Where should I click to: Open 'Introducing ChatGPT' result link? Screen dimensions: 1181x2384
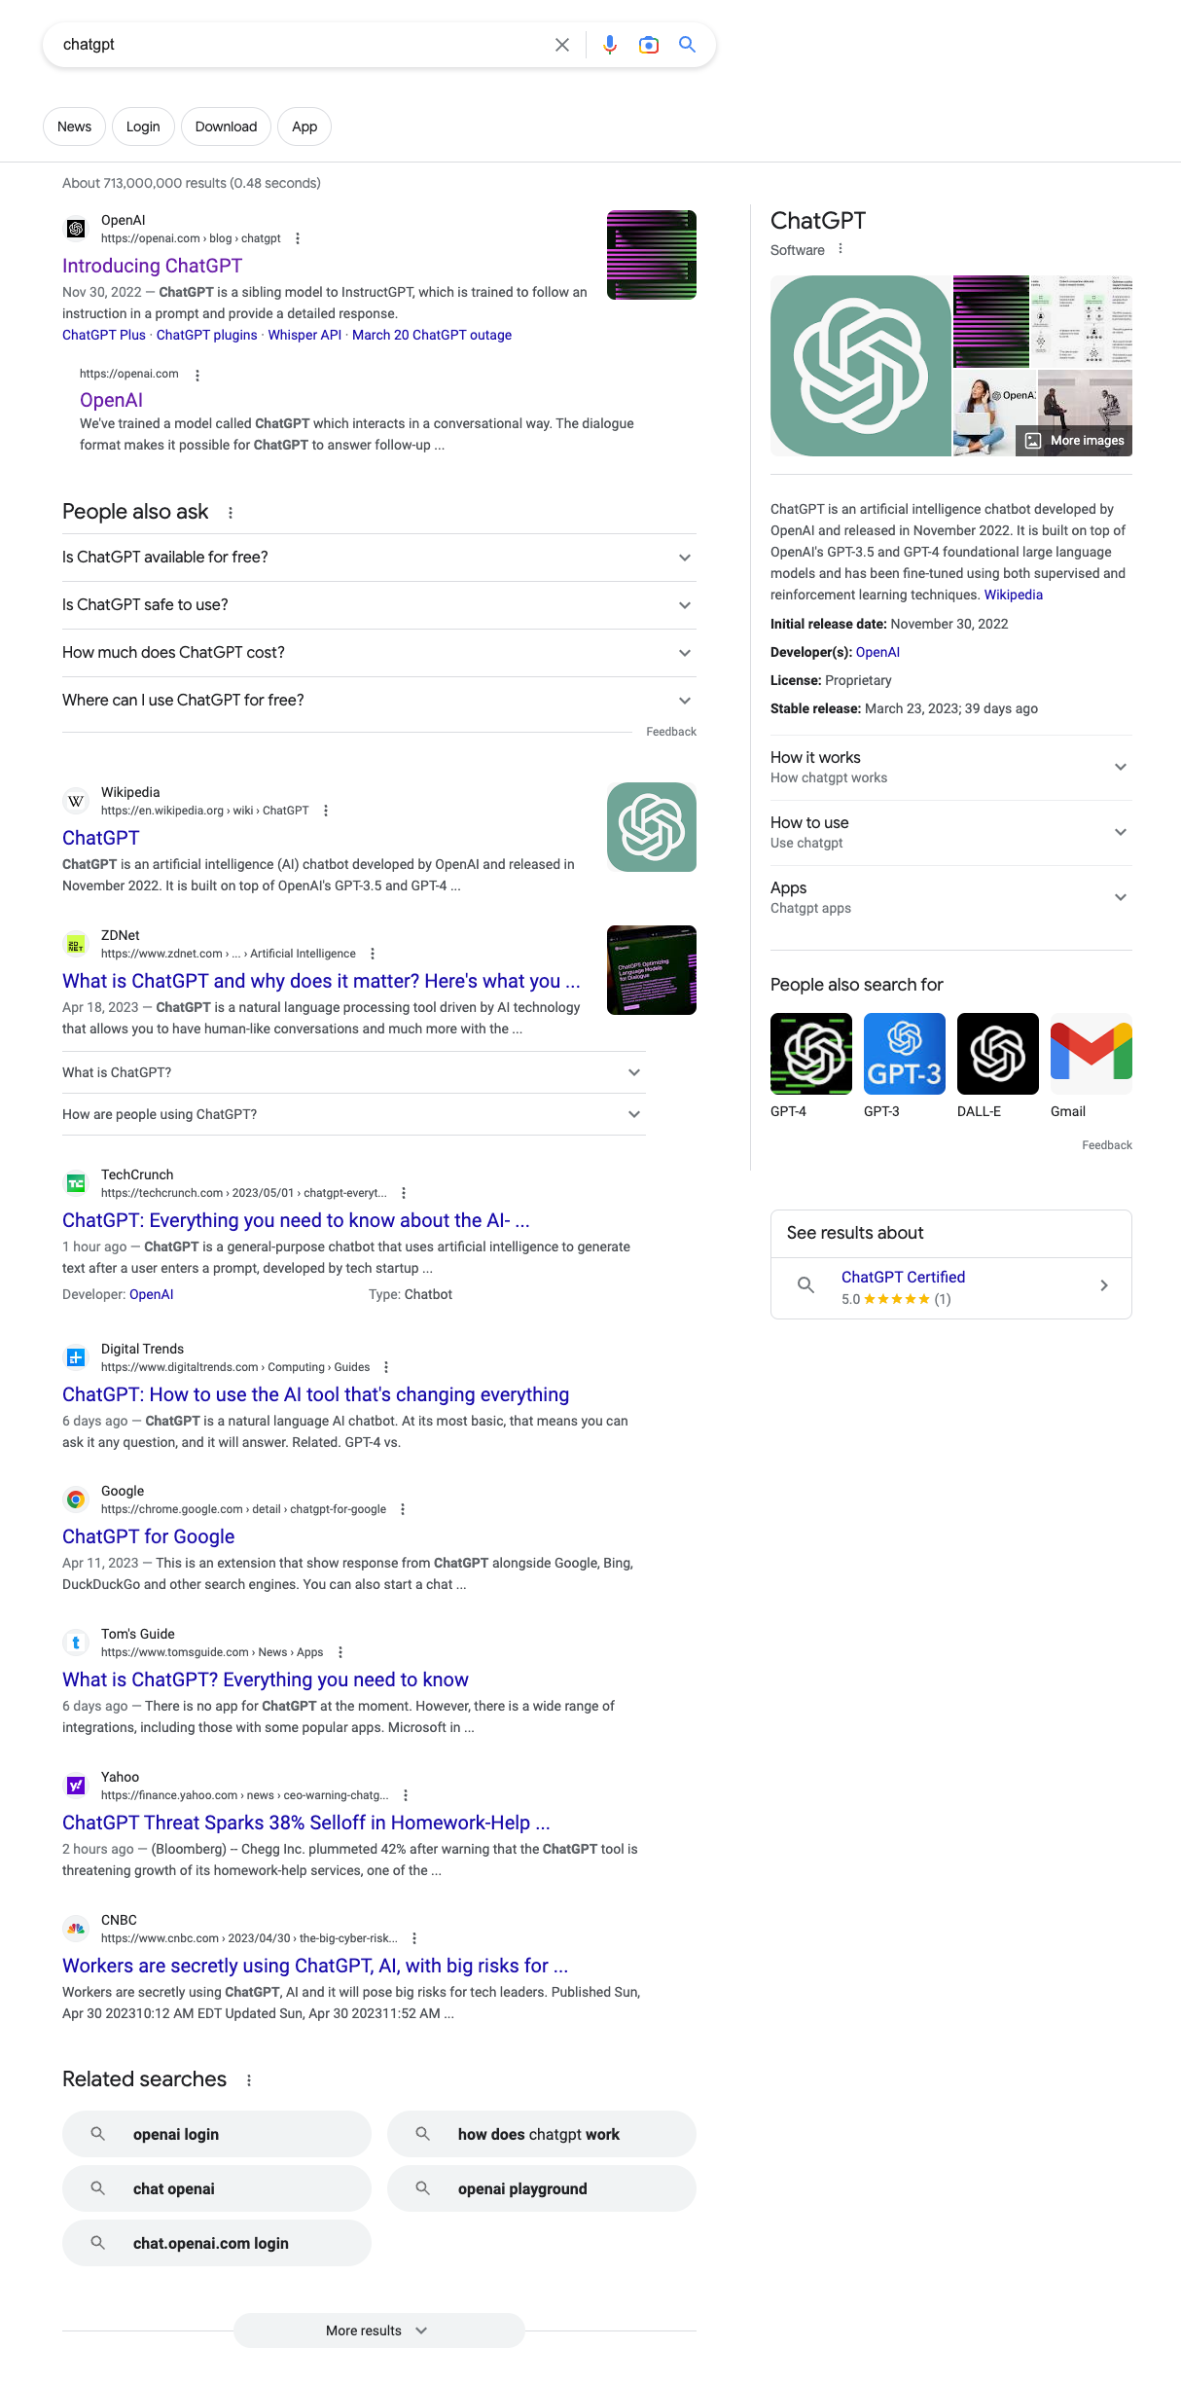point(152,266)
